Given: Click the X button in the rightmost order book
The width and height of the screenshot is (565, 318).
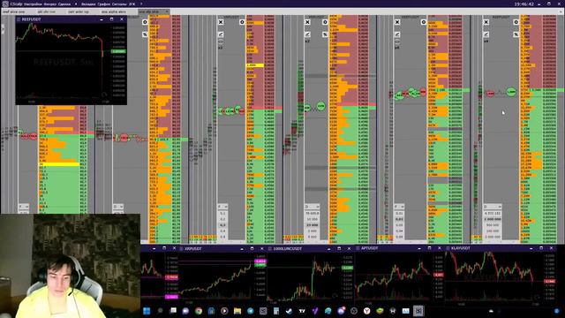Looking at the screenshot, I should point(486,22).
